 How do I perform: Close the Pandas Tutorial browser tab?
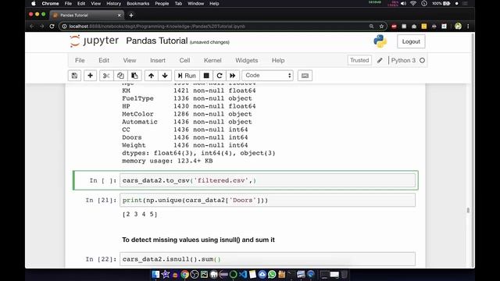(x=120, y=15)
